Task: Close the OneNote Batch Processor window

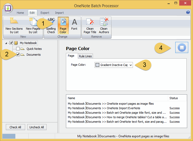Action: (x=185, y=3)
